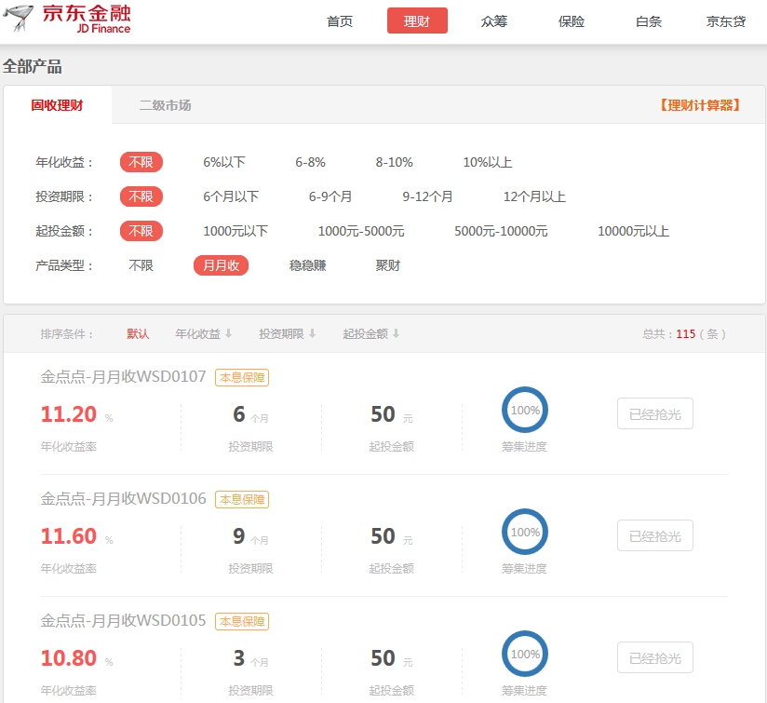Open the 理财计算器 link
The height and width of the screenshot is (703, 767).
coord(700,105)
